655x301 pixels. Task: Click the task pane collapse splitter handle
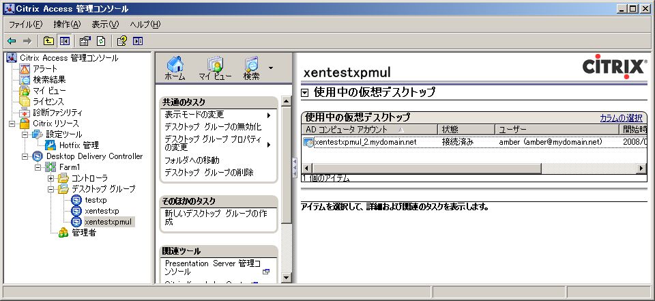(295, 168)
